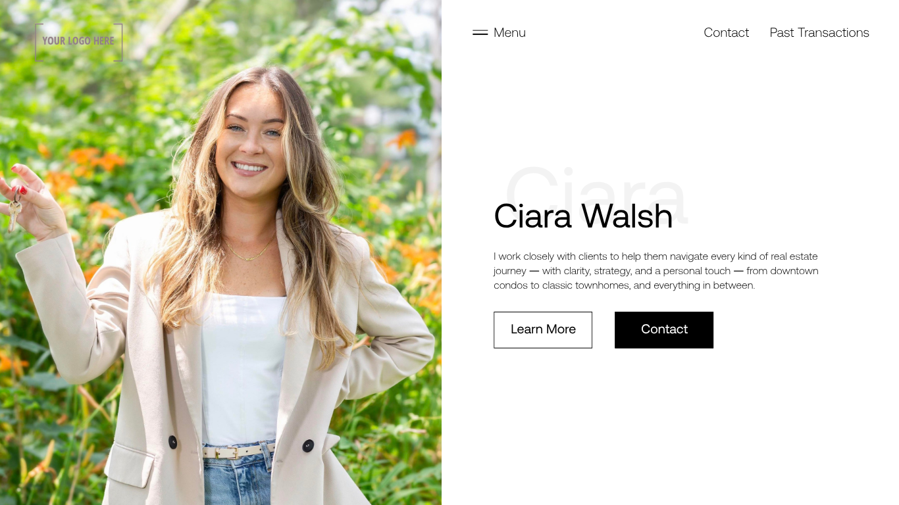Click the Learn More outlined button
The width and height of the screenshot is (899, 505).
coord(543,330)
